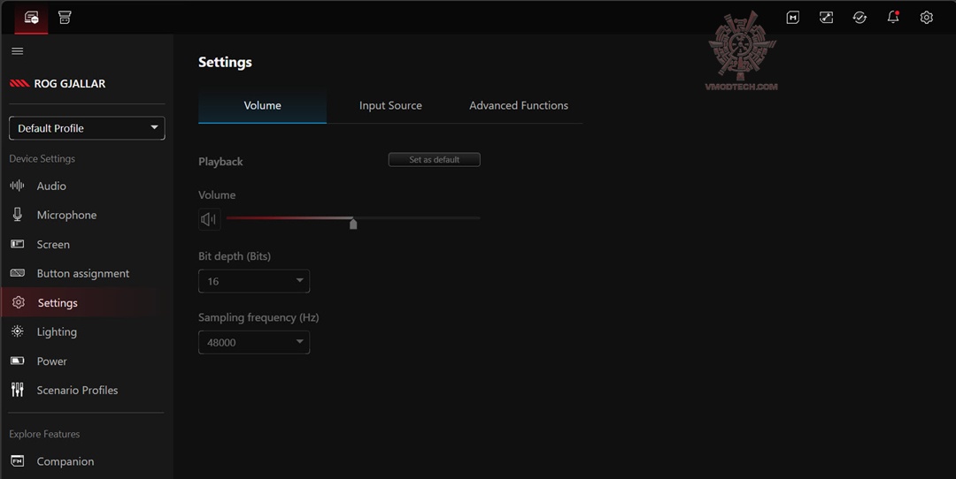The width and height of the screenshot is (956, 479).
Task: Open the Default Profile dropdown
Action: tap(87, 128)
